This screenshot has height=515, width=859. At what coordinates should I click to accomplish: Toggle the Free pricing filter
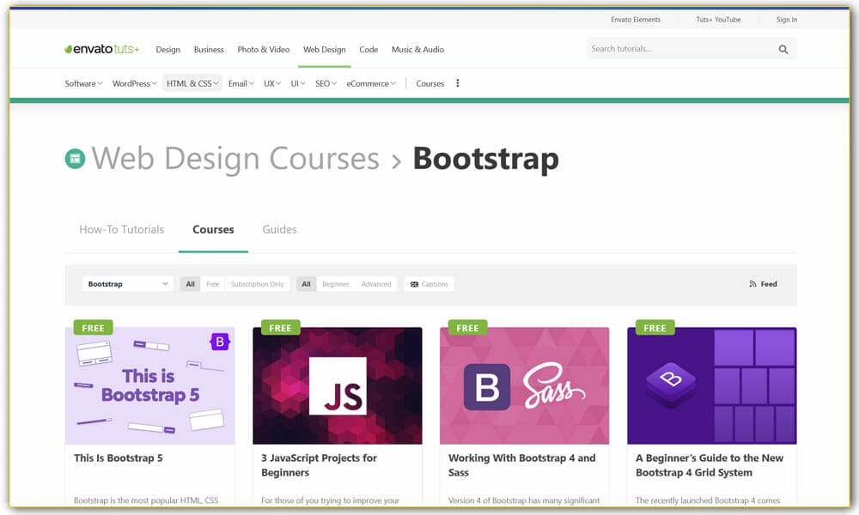211,283
